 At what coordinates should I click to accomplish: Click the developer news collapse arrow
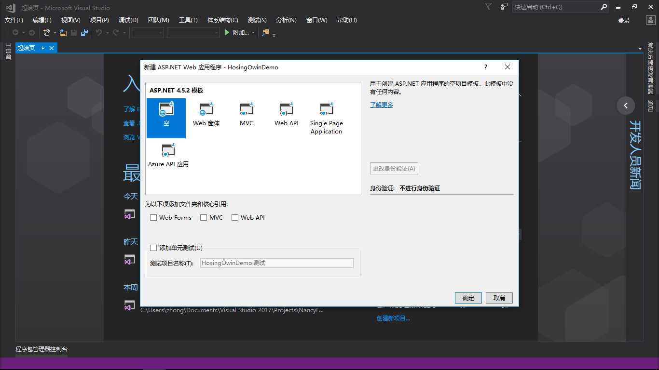click(626, 106)
